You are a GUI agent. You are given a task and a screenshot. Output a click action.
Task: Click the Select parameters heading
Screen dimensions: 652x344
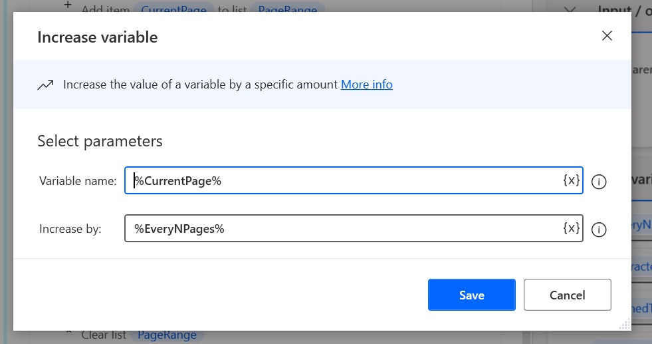click(100, 141)
